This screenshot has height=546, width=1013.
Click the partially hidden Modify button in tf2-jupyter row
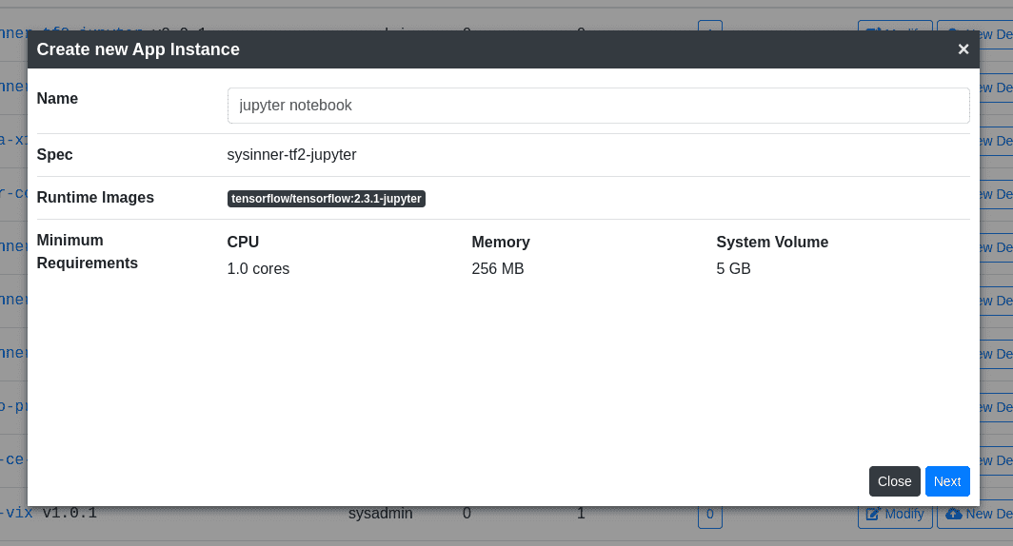click(895, 26)
